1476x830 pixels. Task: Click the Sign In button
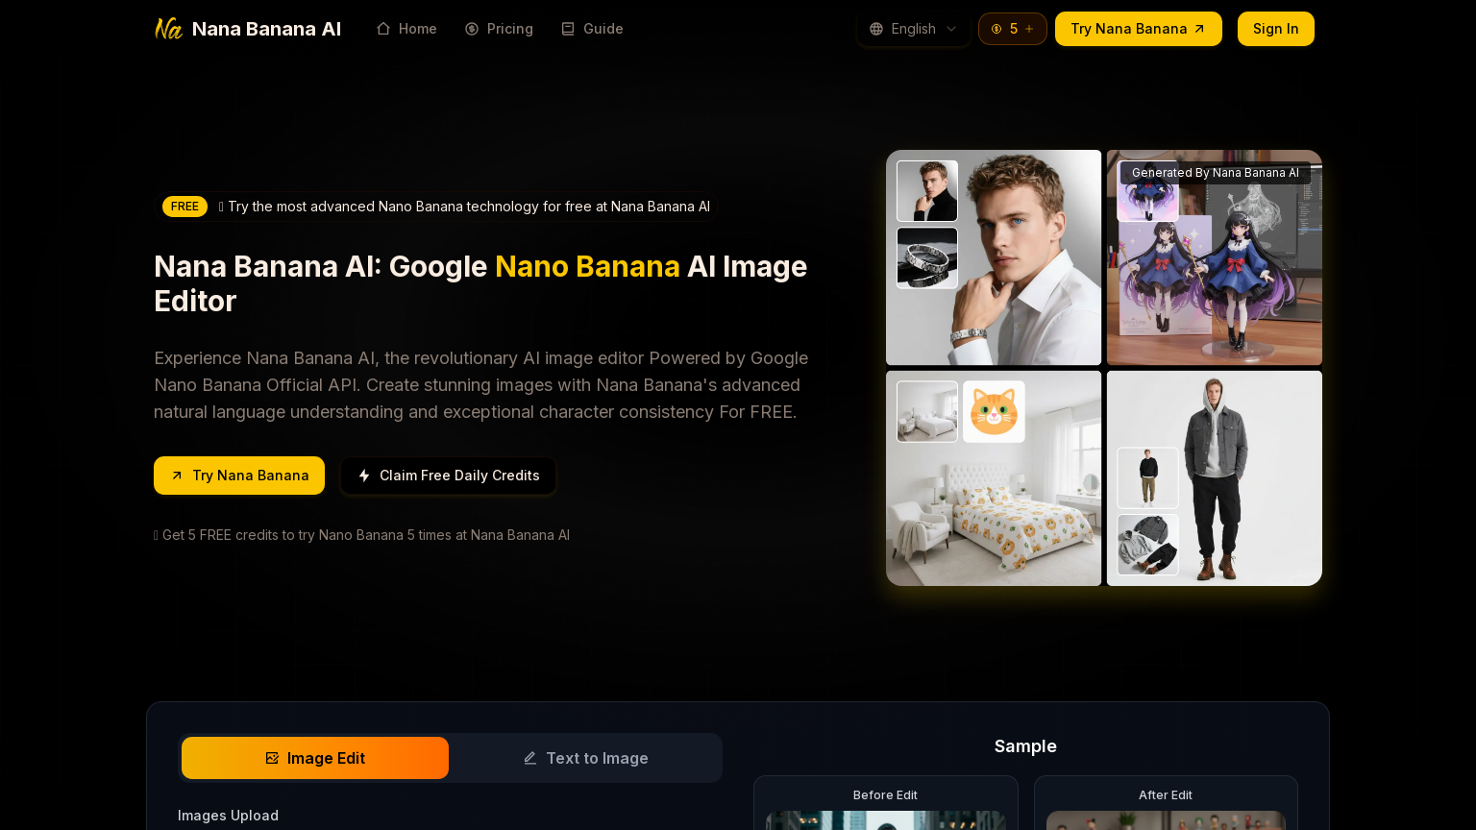pyautogui.click(x=1275, y=29)
